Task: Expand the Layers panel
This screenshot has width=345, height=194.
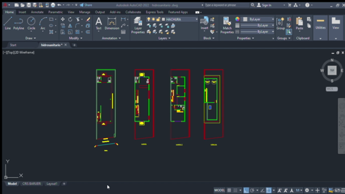Action: [x=164, y=38]
